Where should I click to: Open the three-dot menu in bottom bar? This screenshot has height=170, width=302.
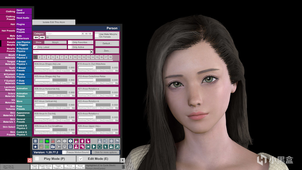124,167
